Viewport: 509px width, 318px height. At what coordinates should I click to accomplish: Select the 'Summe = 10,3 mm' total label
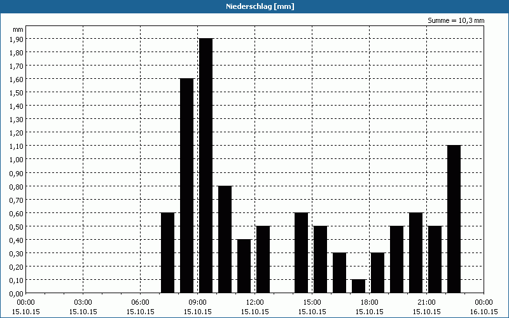click(x=456, y=20)
